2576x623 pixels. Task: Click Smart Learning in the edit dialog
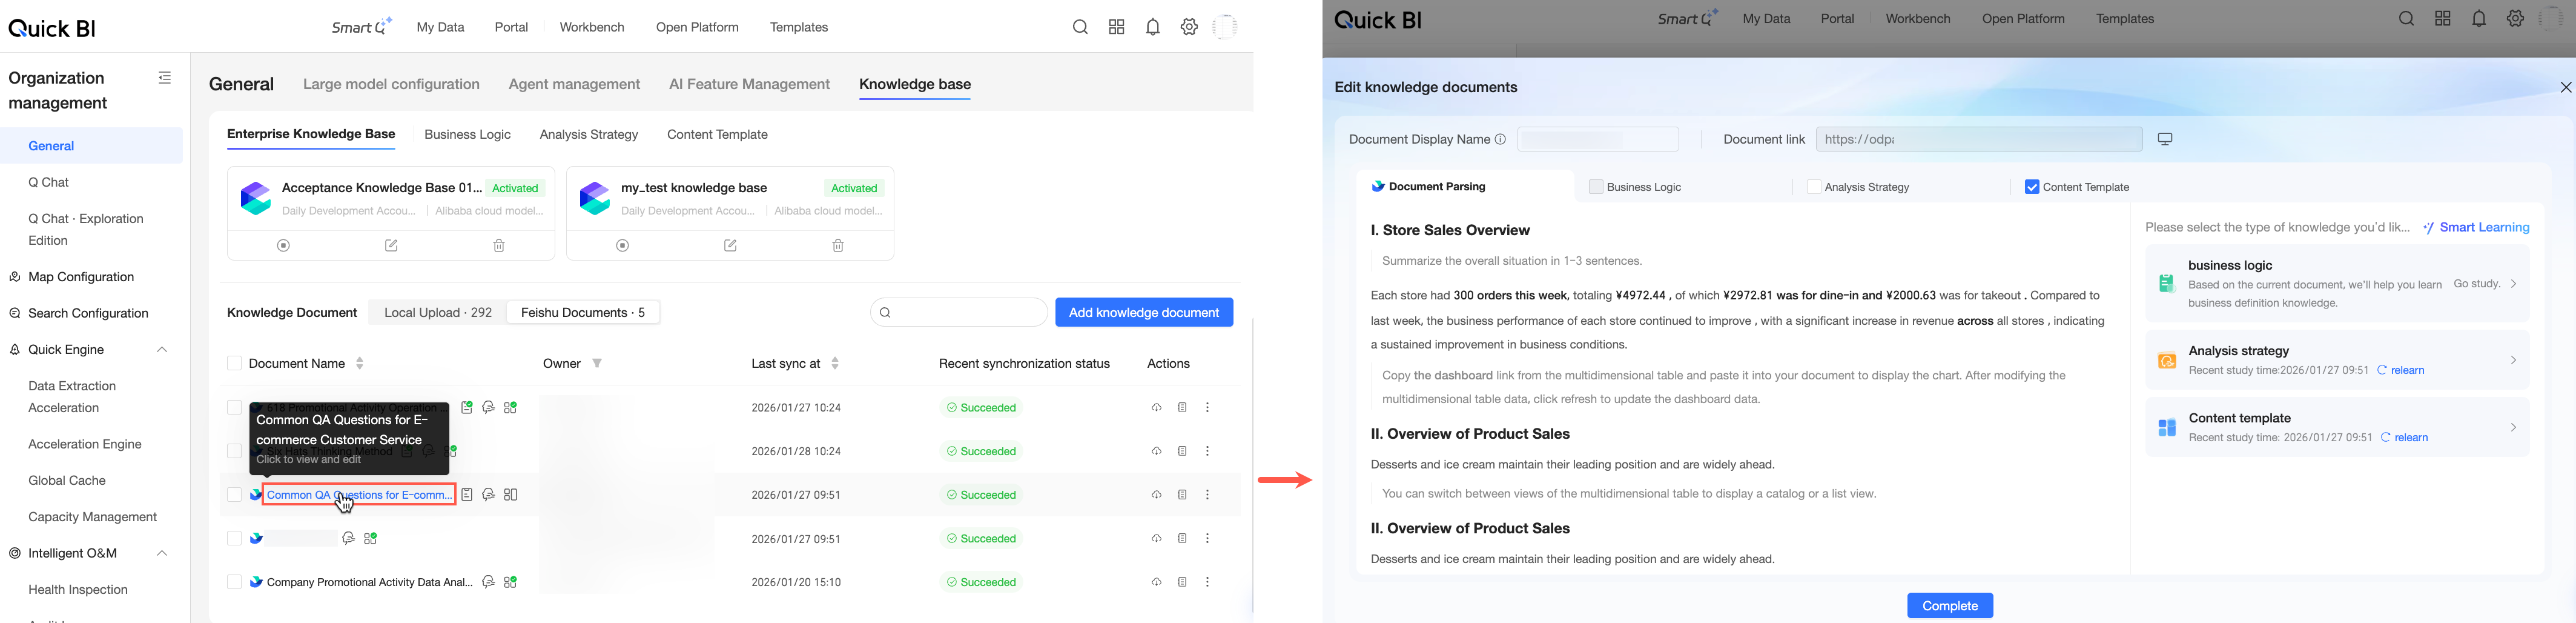coord(2476,228)
